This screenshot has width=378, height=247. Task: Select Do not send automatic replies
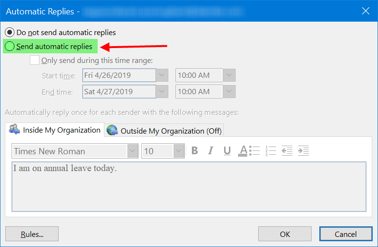point(10,33)
